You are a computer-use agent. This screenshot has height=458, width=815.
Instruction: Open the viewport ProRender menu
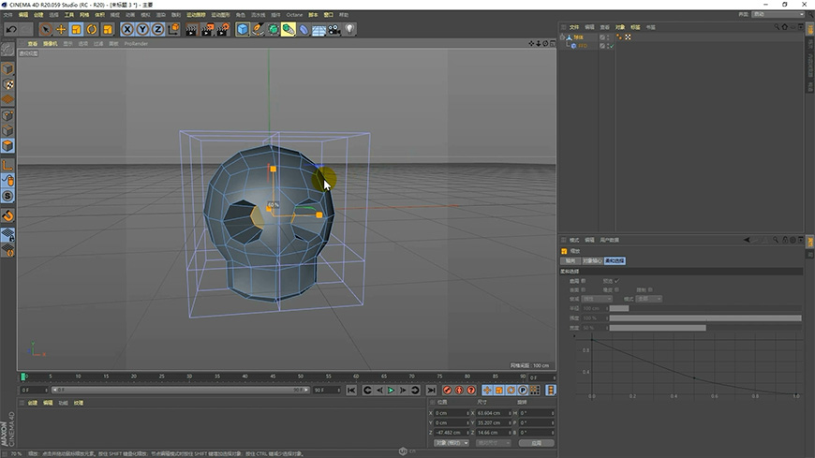point(136,44)
